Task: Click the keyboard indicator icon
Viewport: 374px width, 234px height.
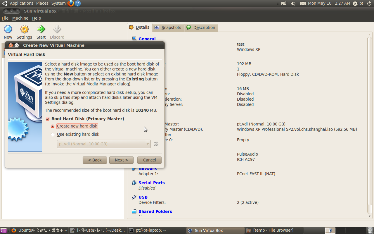Action: pyautogui.click(x=284, y=3)
